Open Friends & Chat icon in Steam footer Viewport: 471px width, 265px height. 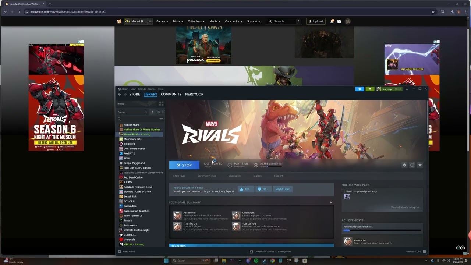pos(424,252)
